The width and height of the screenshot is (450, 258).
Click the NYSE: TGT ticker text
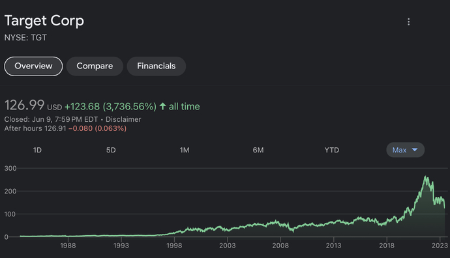tap(25, 38)
